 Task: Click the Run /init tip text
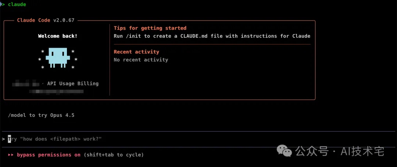tap(212, 36)
